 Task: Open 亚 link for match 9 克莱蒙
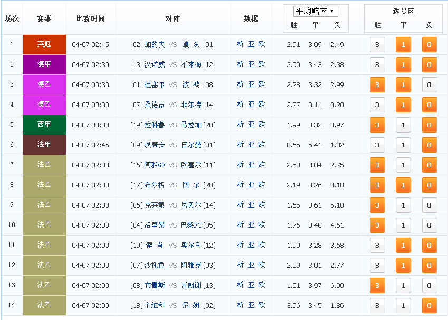[x=251, y=205]
